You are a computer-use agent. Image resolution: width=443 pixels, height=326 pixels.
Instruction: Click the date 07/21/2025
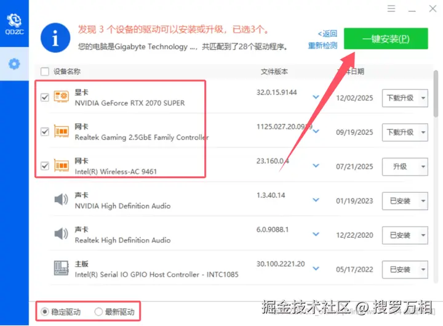(x=354, y=166)
